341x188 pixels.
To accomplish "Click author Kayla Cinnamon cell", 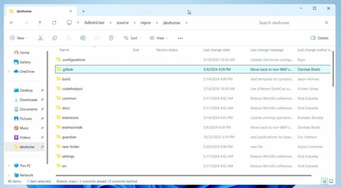I will tap(310, 147).
